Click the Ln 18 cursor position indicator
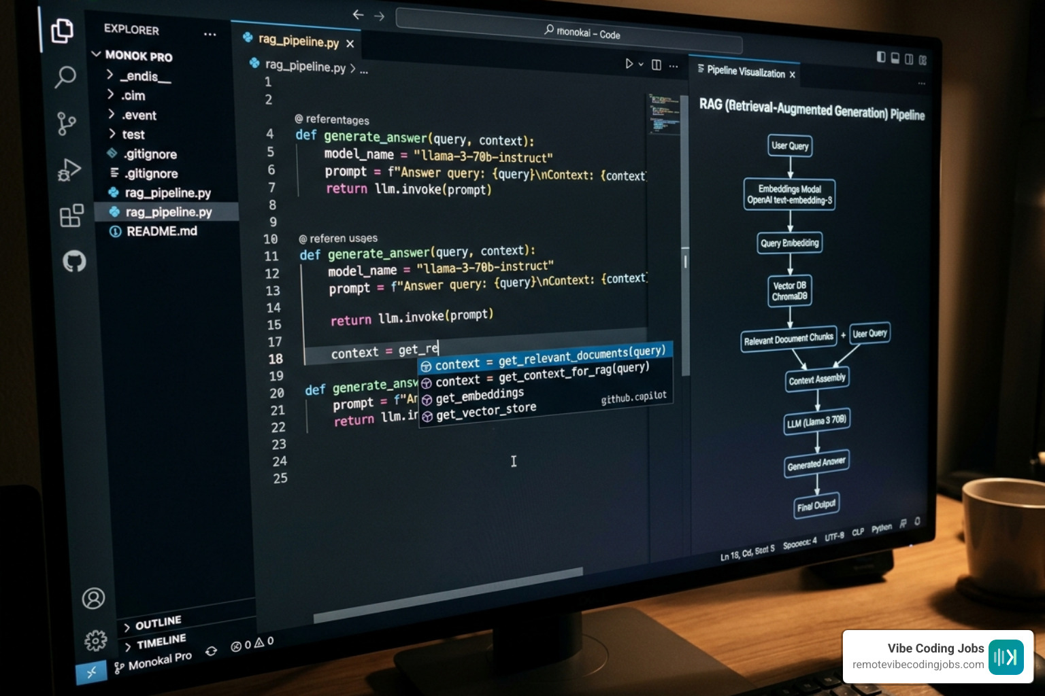 click(747, 553)
